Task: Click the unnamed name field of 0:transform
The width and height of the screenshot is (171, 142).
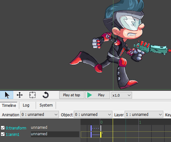Action: click(39, 128)
